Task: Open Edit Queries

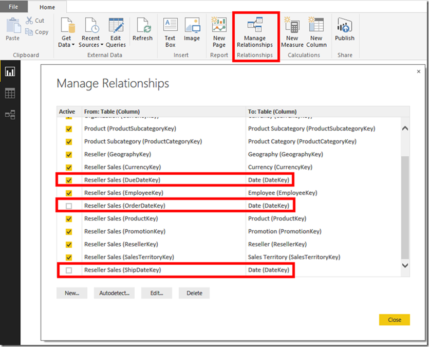Action: click(x=116, y=32)
